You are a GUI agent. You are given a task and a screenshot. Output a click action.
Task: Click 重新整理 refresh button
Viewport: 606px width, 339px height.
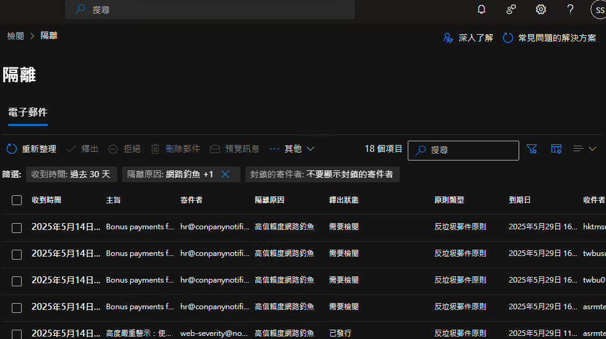tap(32, 149)
